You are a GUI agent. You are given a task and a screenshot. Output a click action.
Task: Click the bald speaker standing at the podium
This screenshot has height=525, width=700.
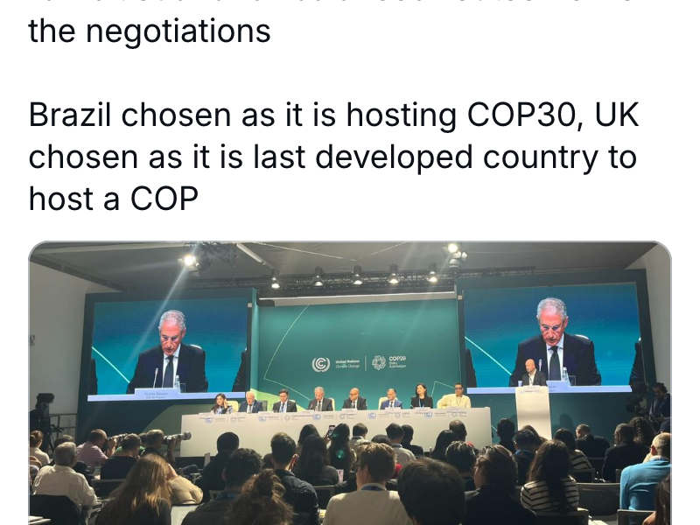(531, 376)
